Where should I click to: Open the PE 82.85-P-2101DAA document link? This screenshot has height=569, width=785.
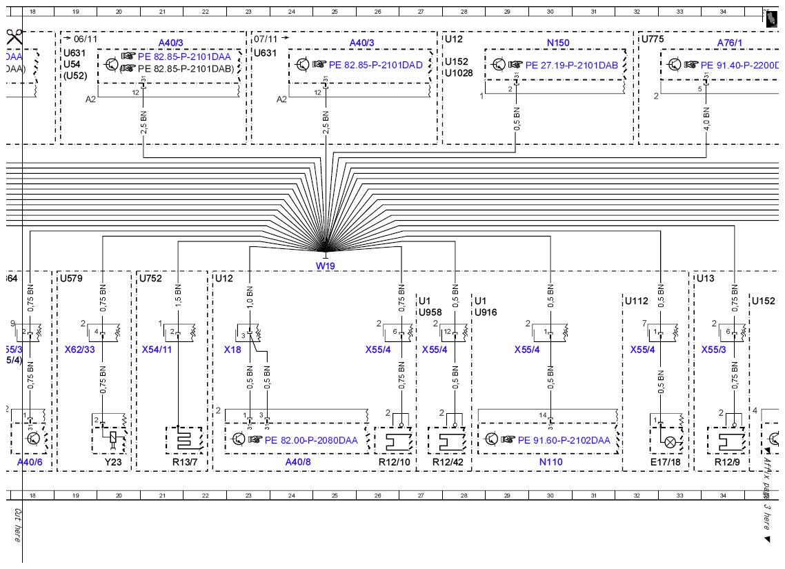tap(184, 57)
